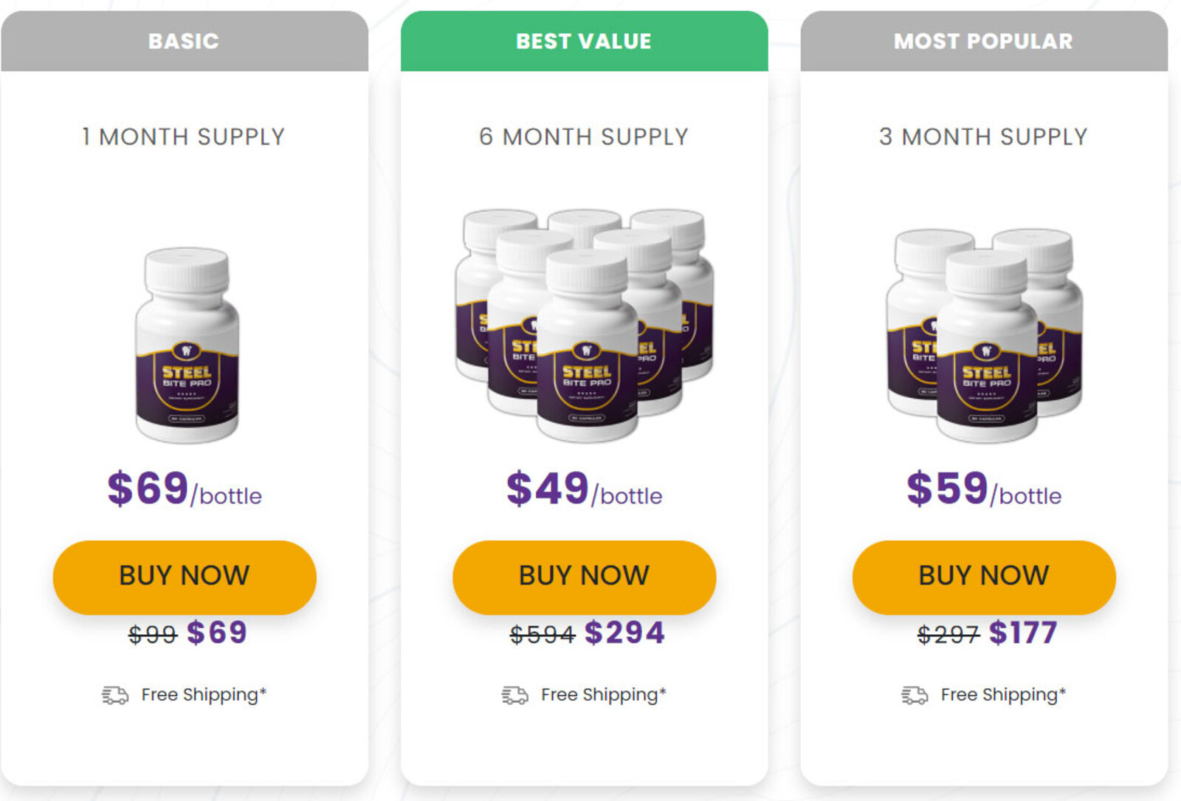The width and height of the screenshot is (1181, 801).
Task: Click the 1 month supply single bottle image
Action: (187, 345)
